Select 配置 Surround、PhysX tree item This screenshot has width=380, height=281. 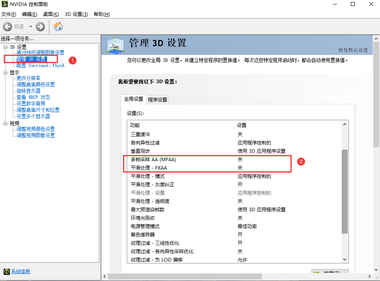(x=40, y=65)
